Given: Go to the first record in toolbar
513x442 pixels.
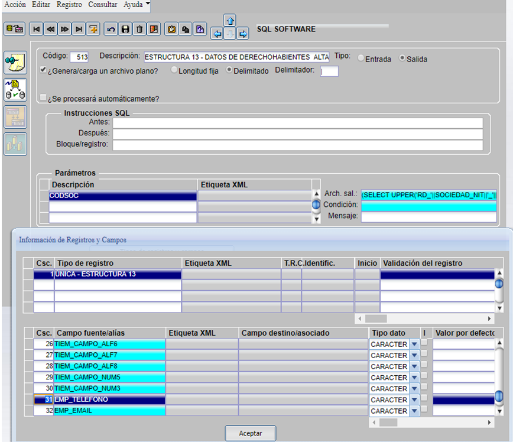Looking at the screenshot, I should 37,29.
